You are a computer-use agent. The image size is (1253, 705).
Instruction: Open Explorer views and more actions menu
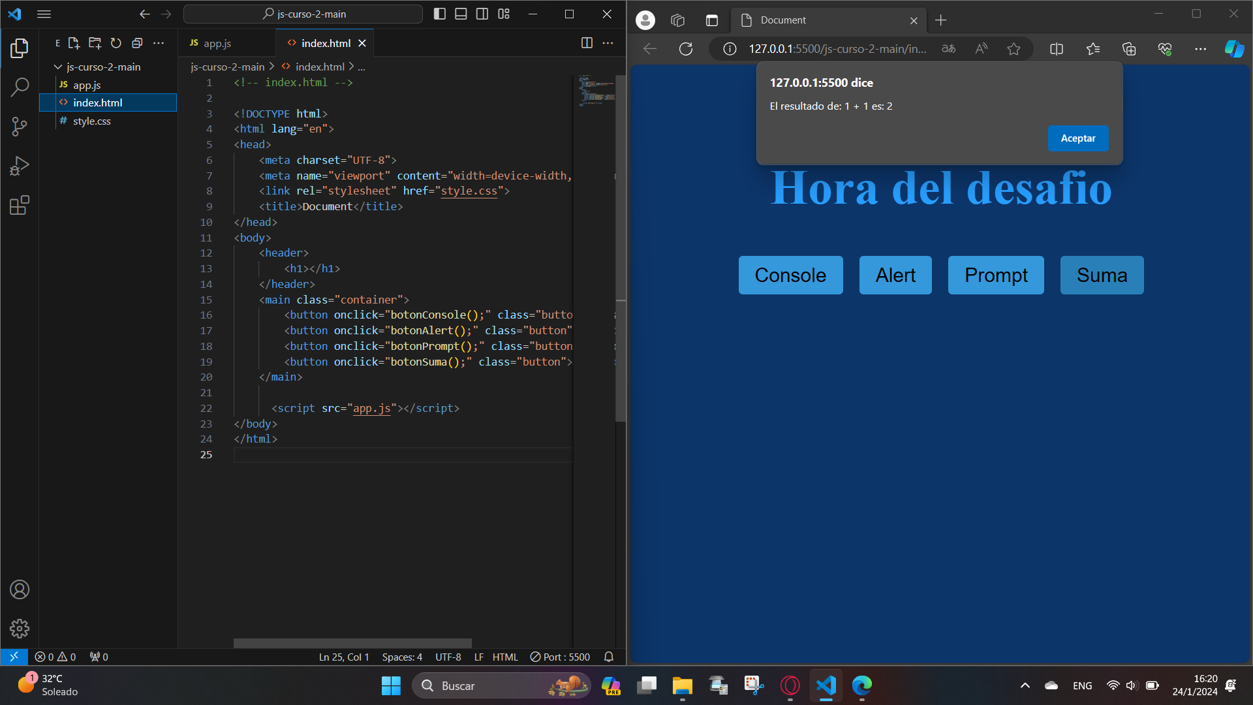pyautogui.click(x=159, y=43)
